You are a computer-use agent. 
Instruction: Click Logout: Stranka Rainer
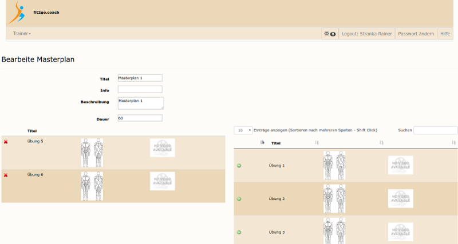coord(366,34)
